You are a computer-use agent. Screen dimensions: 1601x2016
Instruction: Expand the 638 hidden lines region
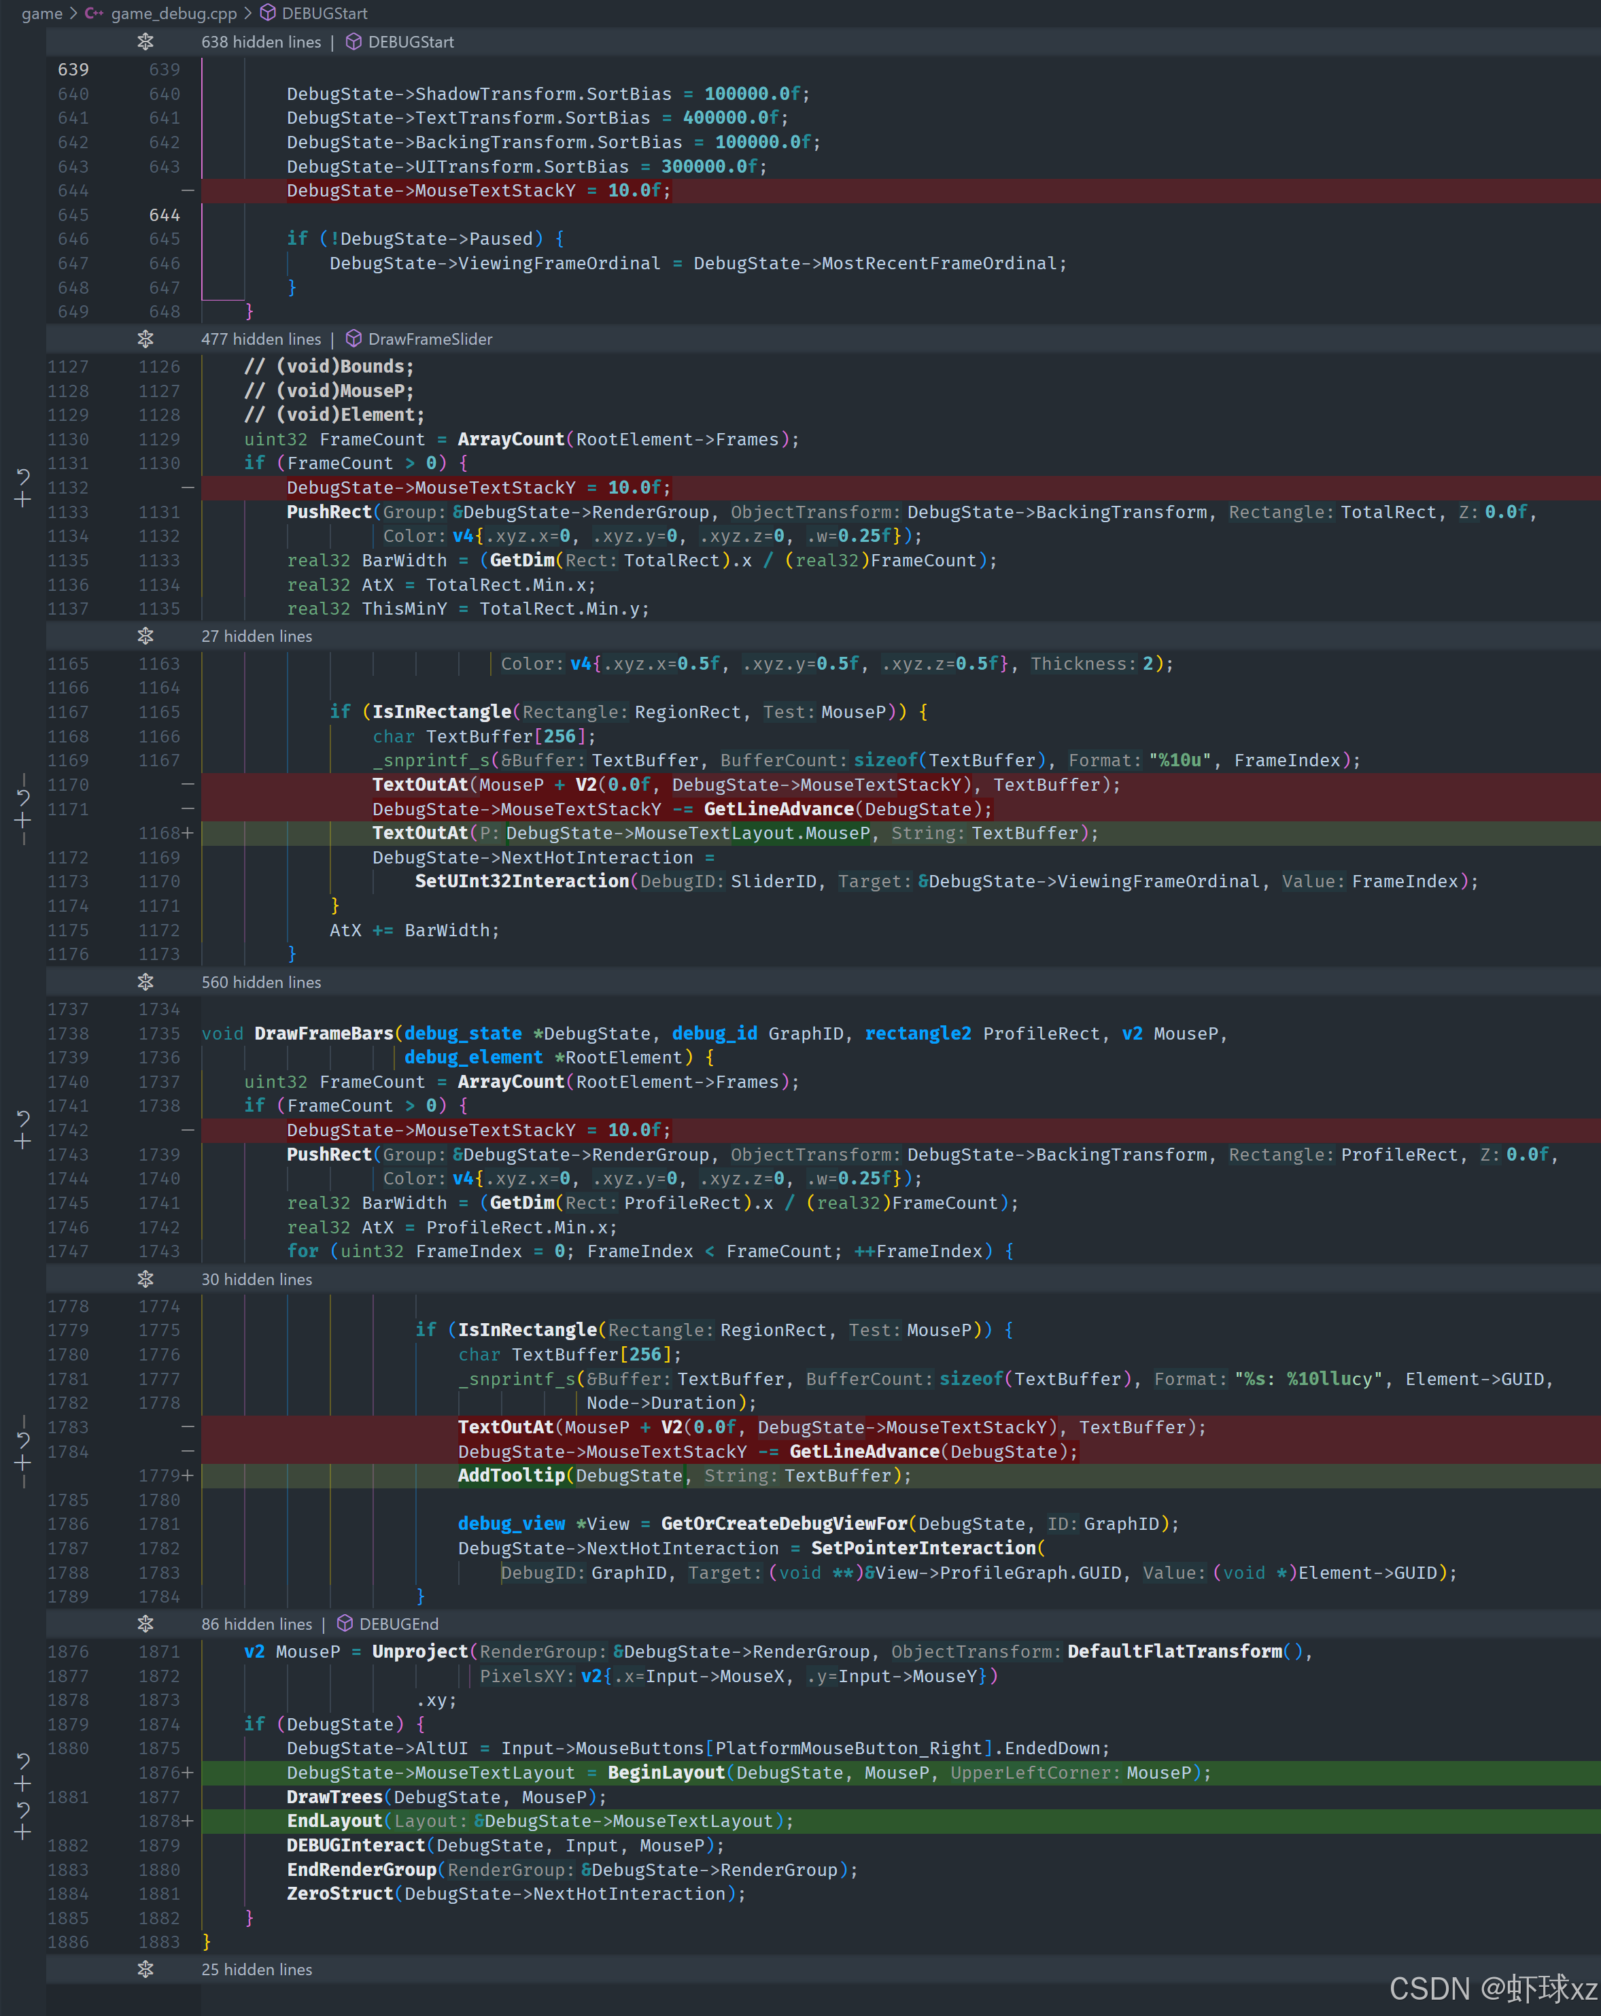point(145,42)
